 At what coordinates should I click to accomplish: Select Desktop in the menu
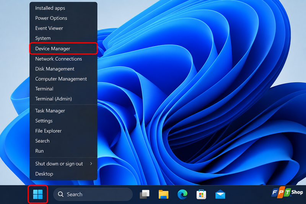(x=63, y=174)
